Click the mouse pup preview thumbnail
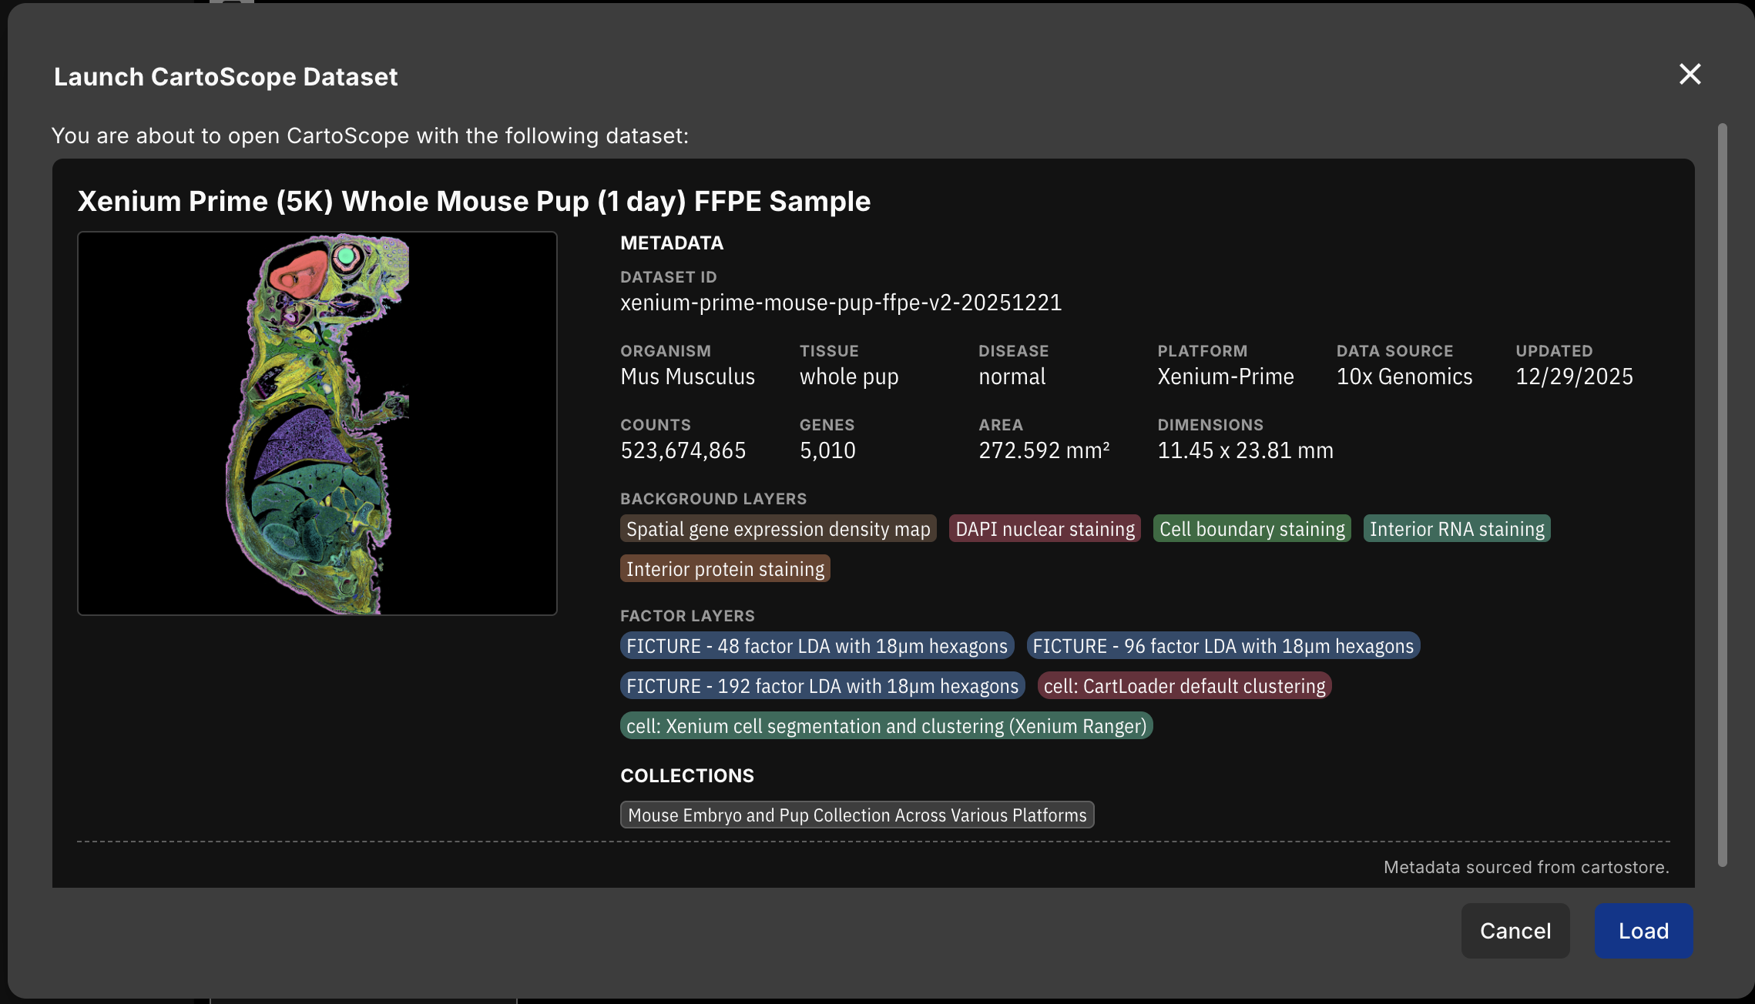Screen dimensions: 1755x1004 pyautogui.click(x=317, y=423)
